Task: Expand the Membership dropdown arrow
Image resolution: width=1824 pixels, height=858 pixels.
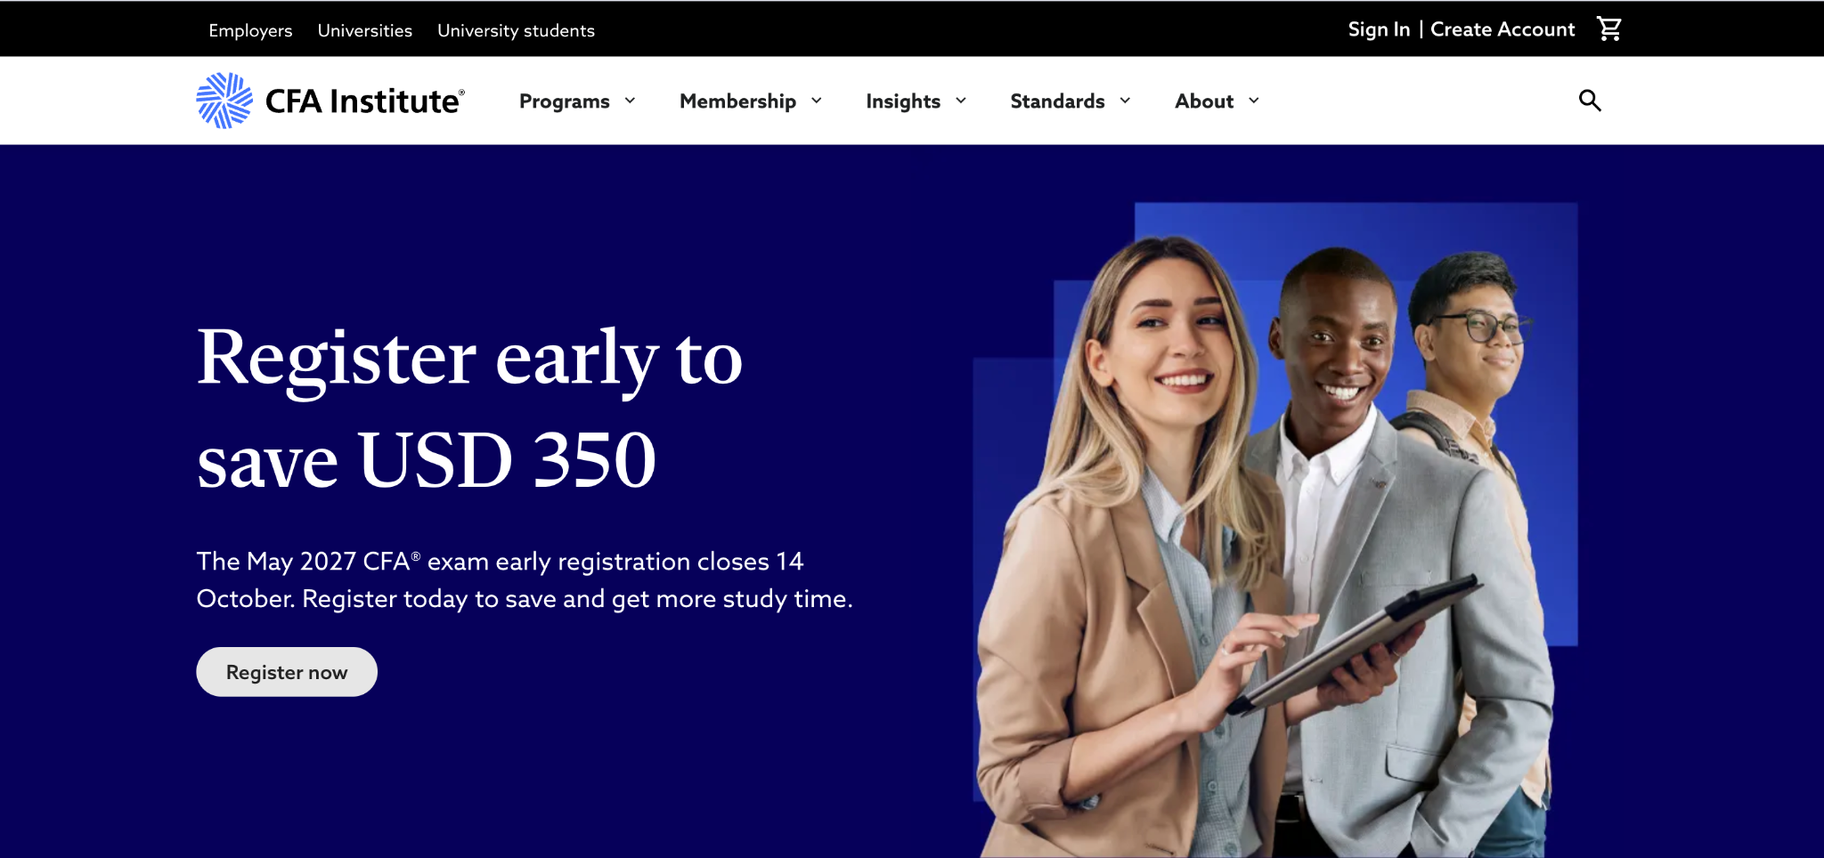Action: pyautogui.click(x=816, y=101)
